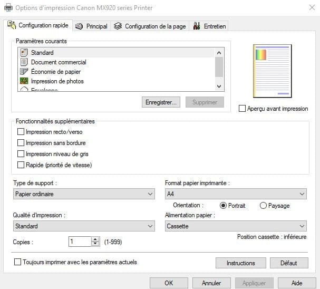Viewport: 320px width, 289px height.
Task: Switch to the Principal tab
Action: [91, 26]
